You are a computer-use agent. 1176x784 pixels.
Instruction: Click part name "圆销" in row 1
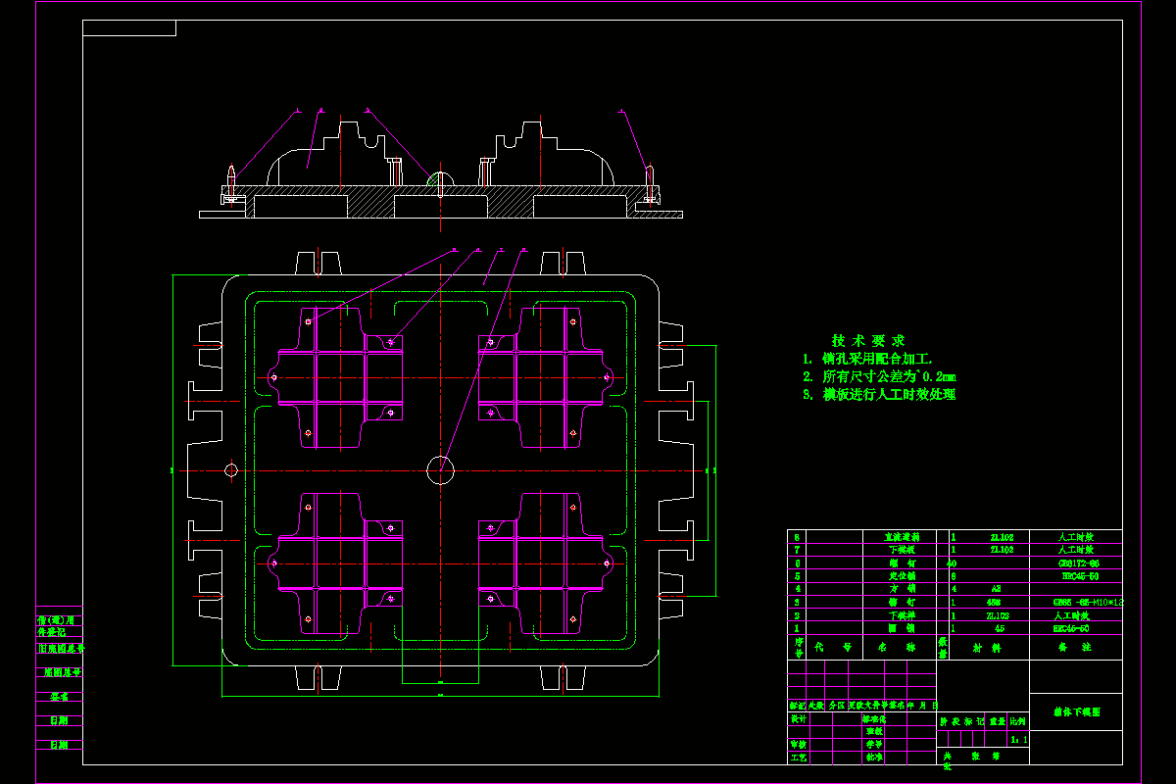(902, 628)
